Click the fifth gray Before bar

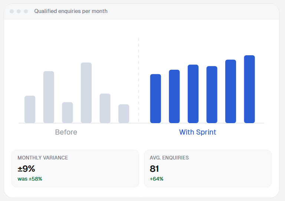pyautogui.click(x=105, y=108)
